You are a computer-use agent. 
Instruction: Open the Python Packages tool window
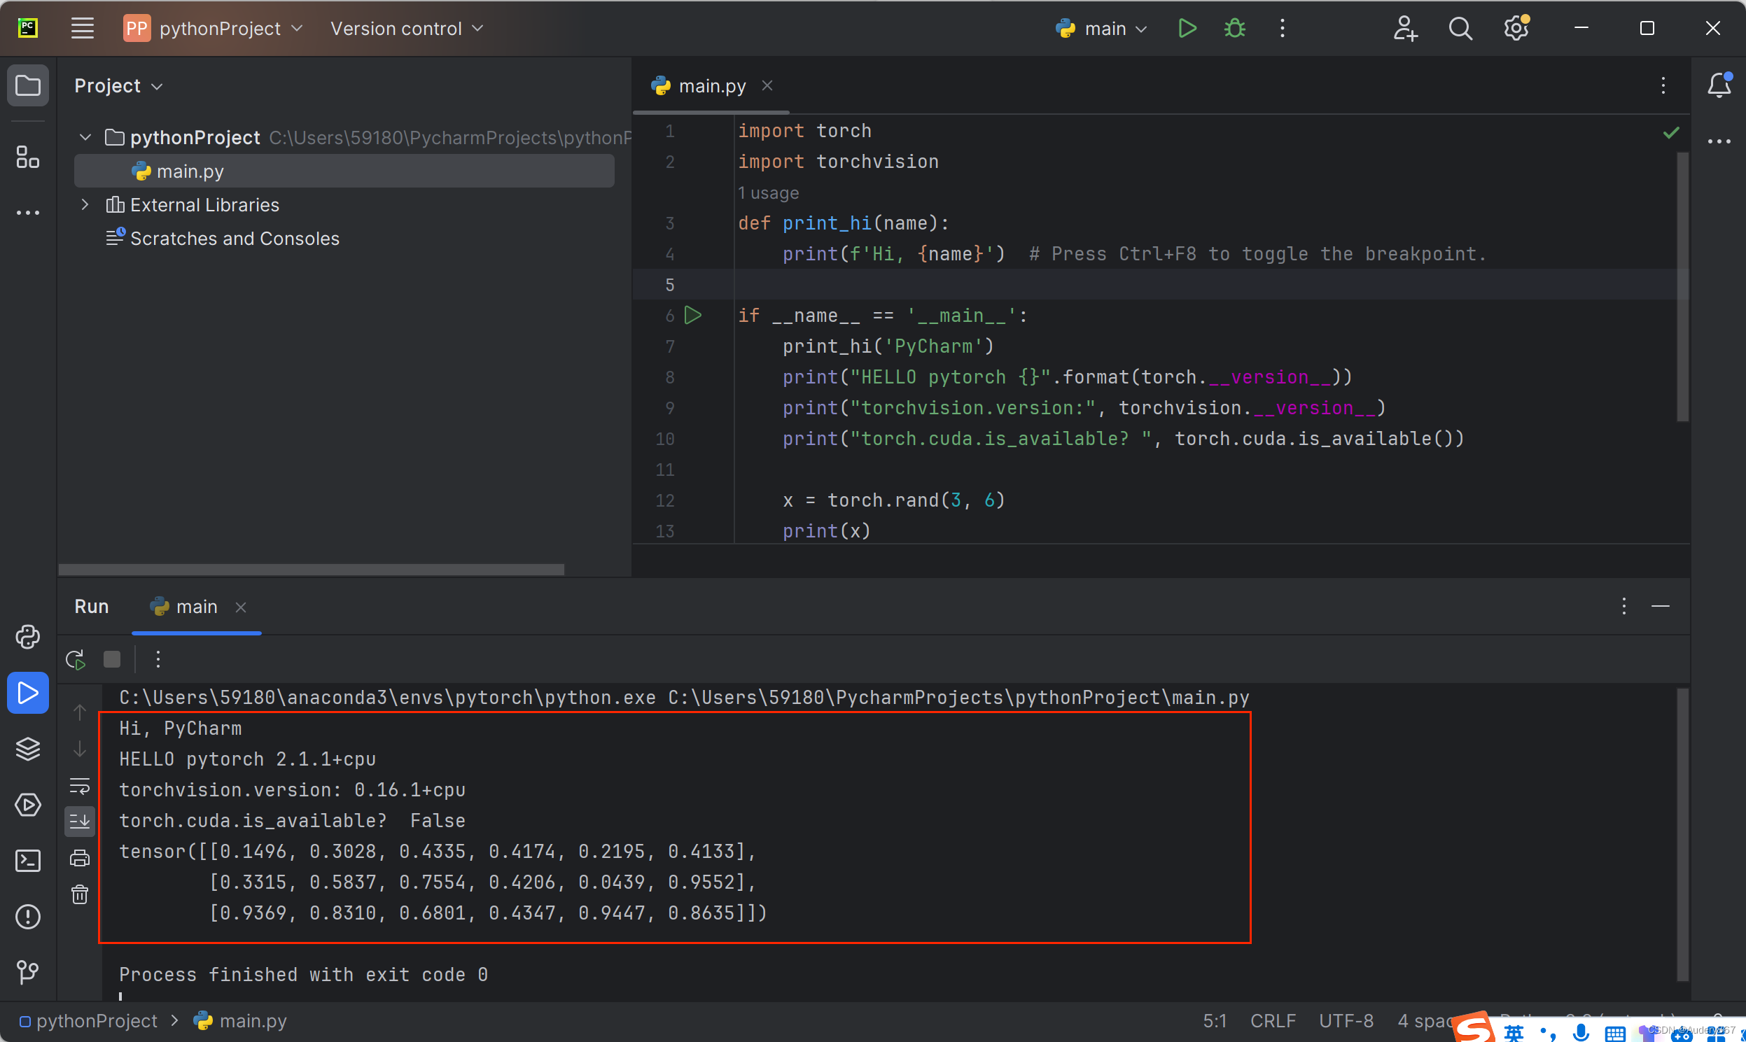28,749
